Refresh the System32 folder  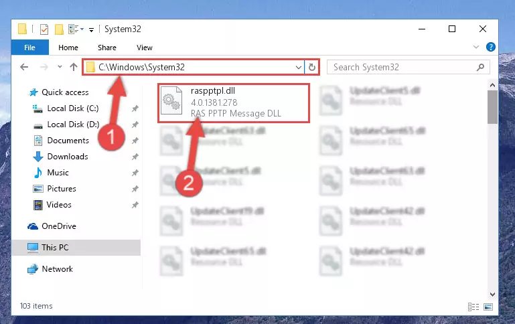coord(312,68)
